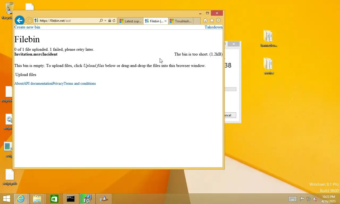Click the installer computer icon in taskbar
Image resolution: width=340 pixels, height=204 pixels.
click(87, 199)
